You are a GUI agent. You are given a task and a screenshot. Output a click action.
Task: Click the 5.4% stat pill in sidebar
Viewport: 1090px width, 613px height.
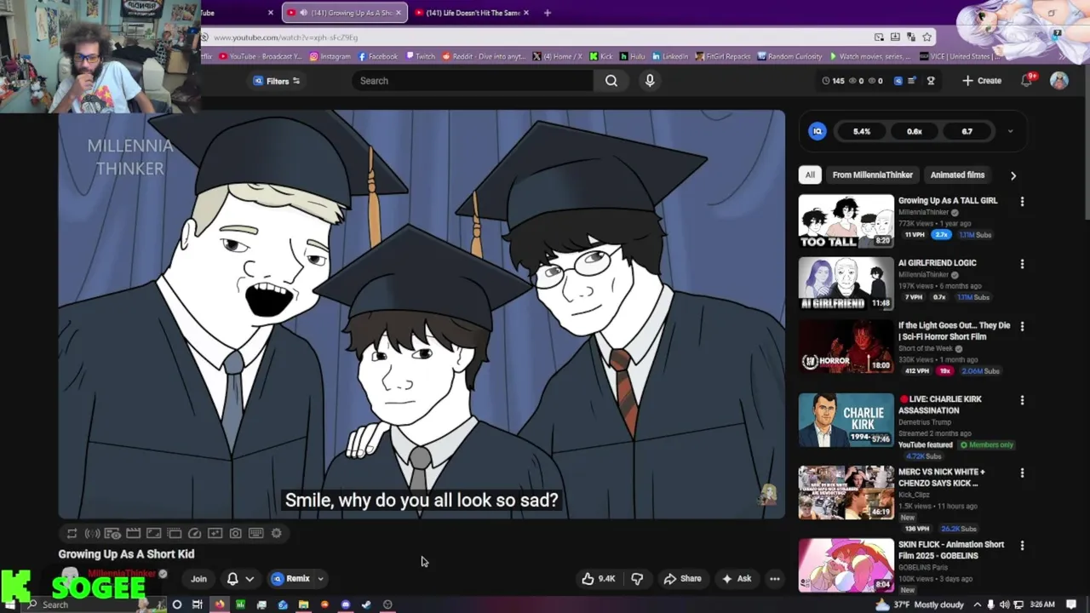coord(862,131)
